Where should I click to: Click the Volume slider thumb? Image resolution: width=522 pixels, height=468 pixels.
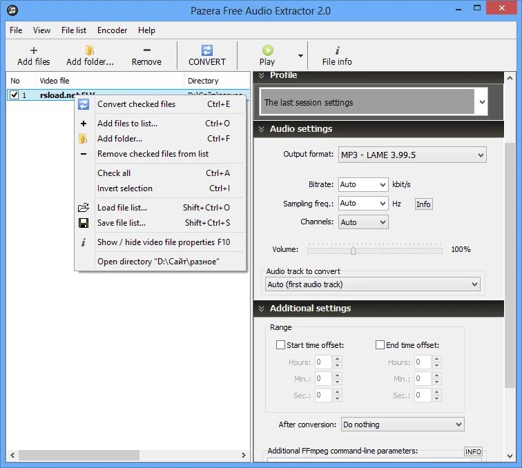click(x=353, y=251)
